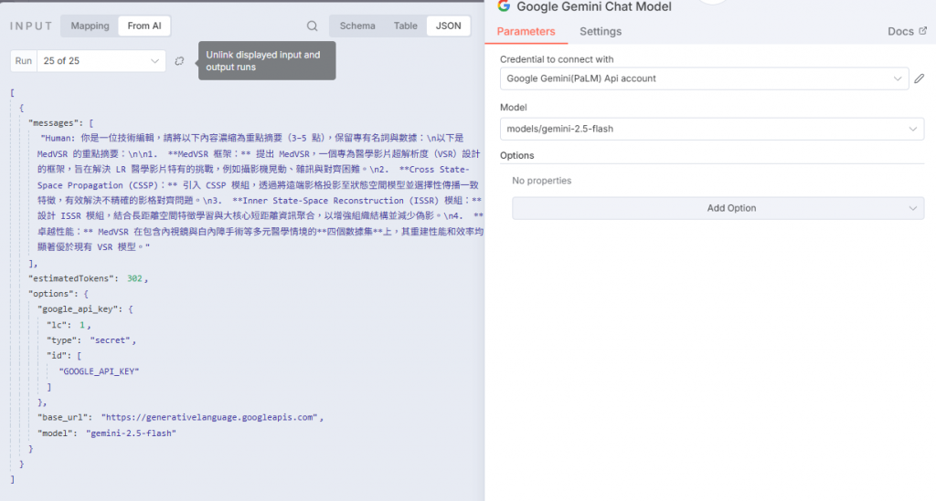Click the "secret" type value
The width and height of the screenshot is (936, 501).
(x=111, y=340)
